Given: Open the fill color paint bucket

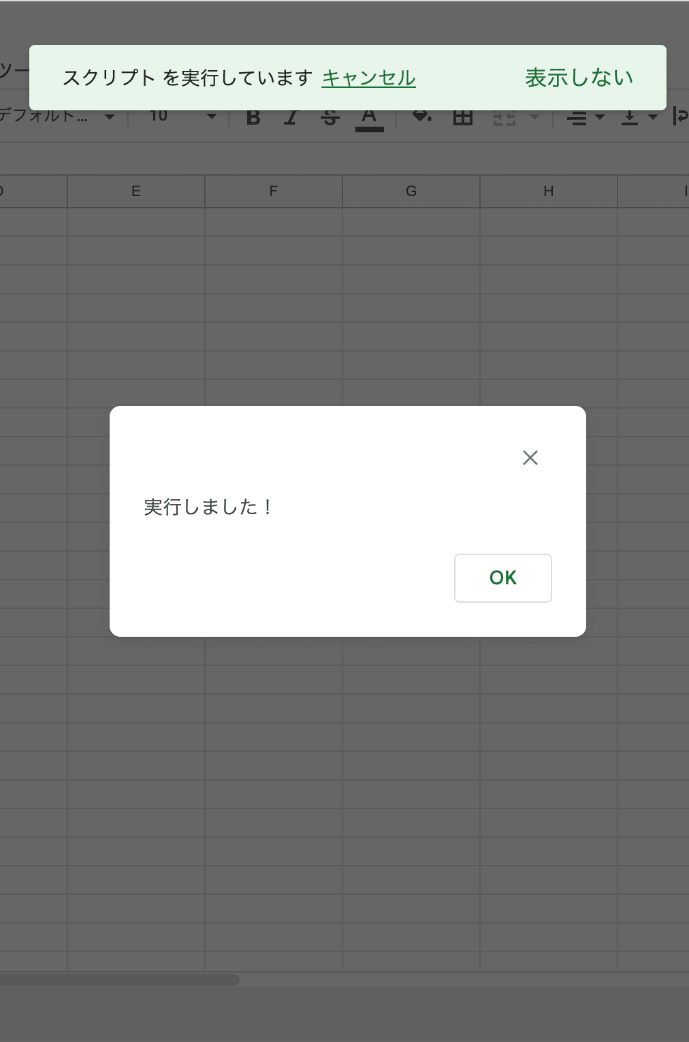Looking at the screenshot, I should [x=422, y=118].
